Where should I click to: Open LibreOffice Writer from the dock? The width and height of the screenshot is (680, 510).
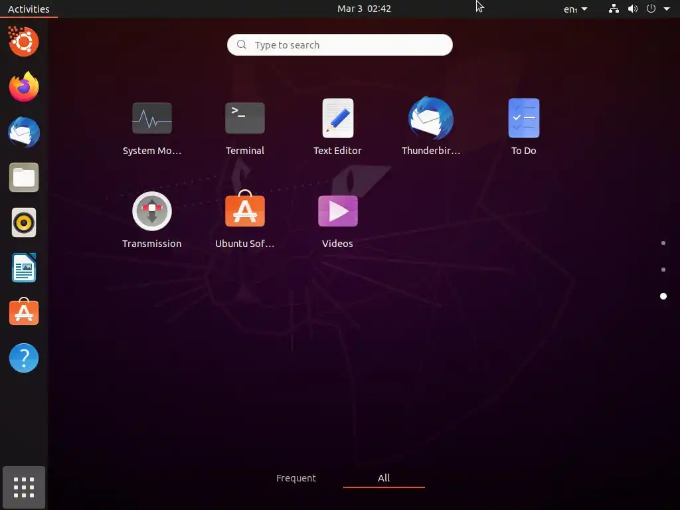click(24, 268)
